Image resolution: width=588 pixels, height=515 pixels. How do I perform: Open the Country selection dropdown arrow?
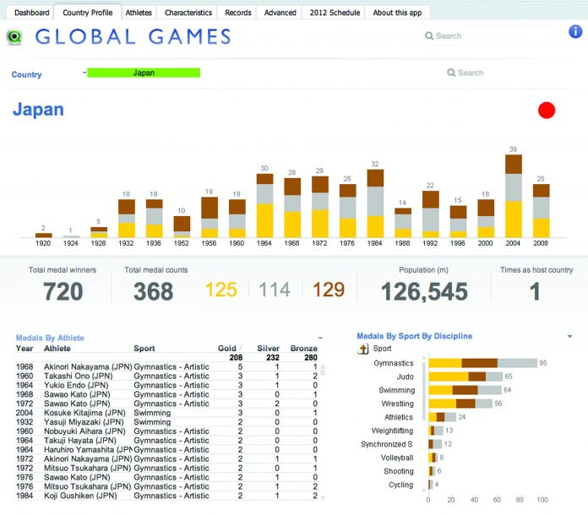coord(84,73)
